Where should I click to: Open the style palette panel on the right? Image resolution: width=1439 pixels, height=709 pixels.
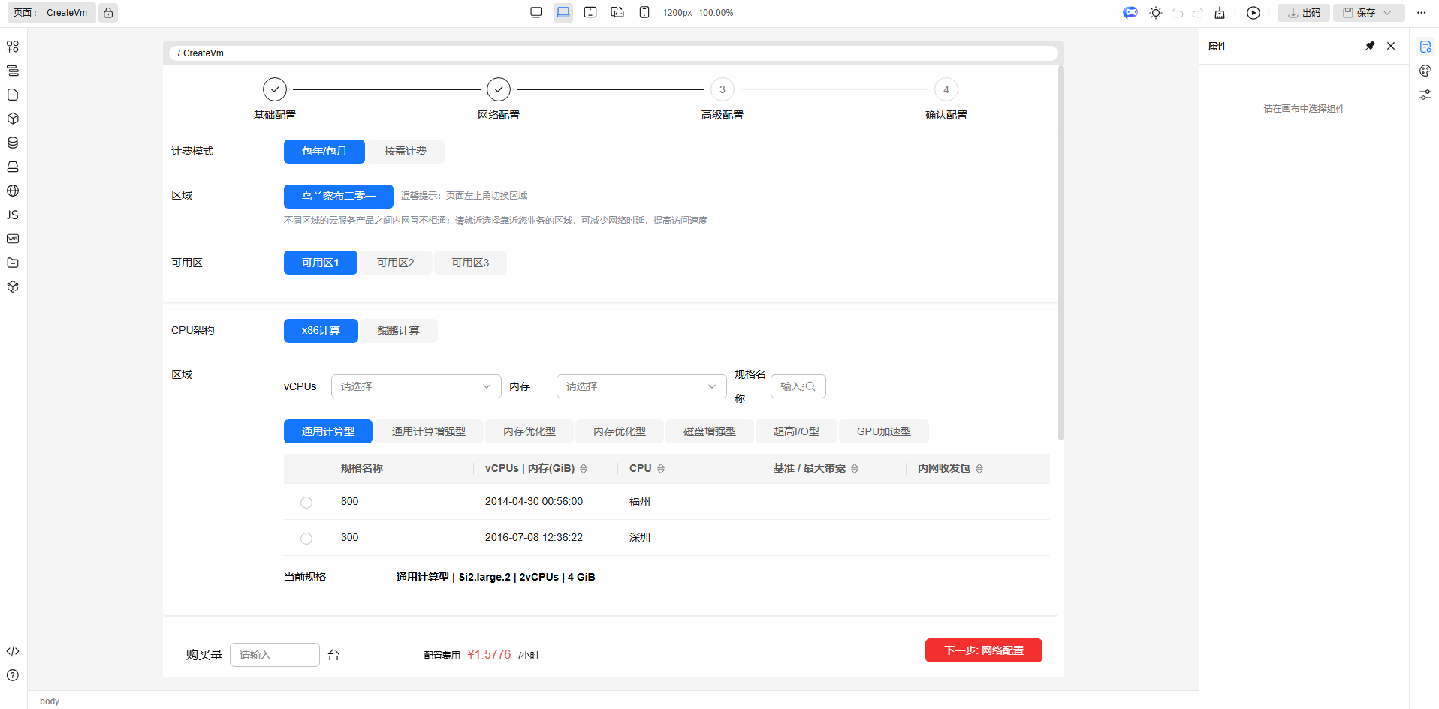1425,71
